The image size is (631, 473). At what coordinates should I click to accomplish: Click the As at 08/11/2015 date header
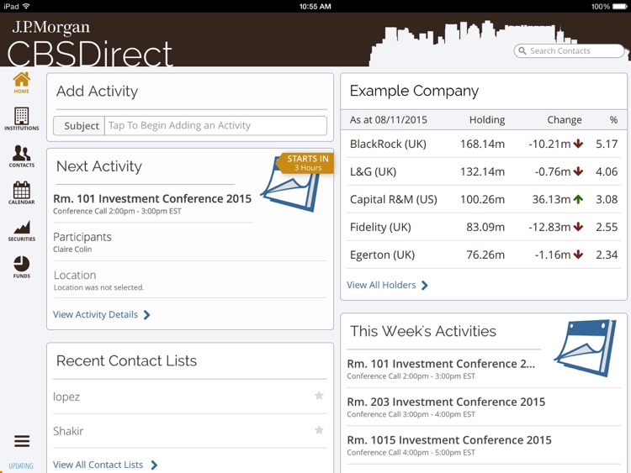389,120
